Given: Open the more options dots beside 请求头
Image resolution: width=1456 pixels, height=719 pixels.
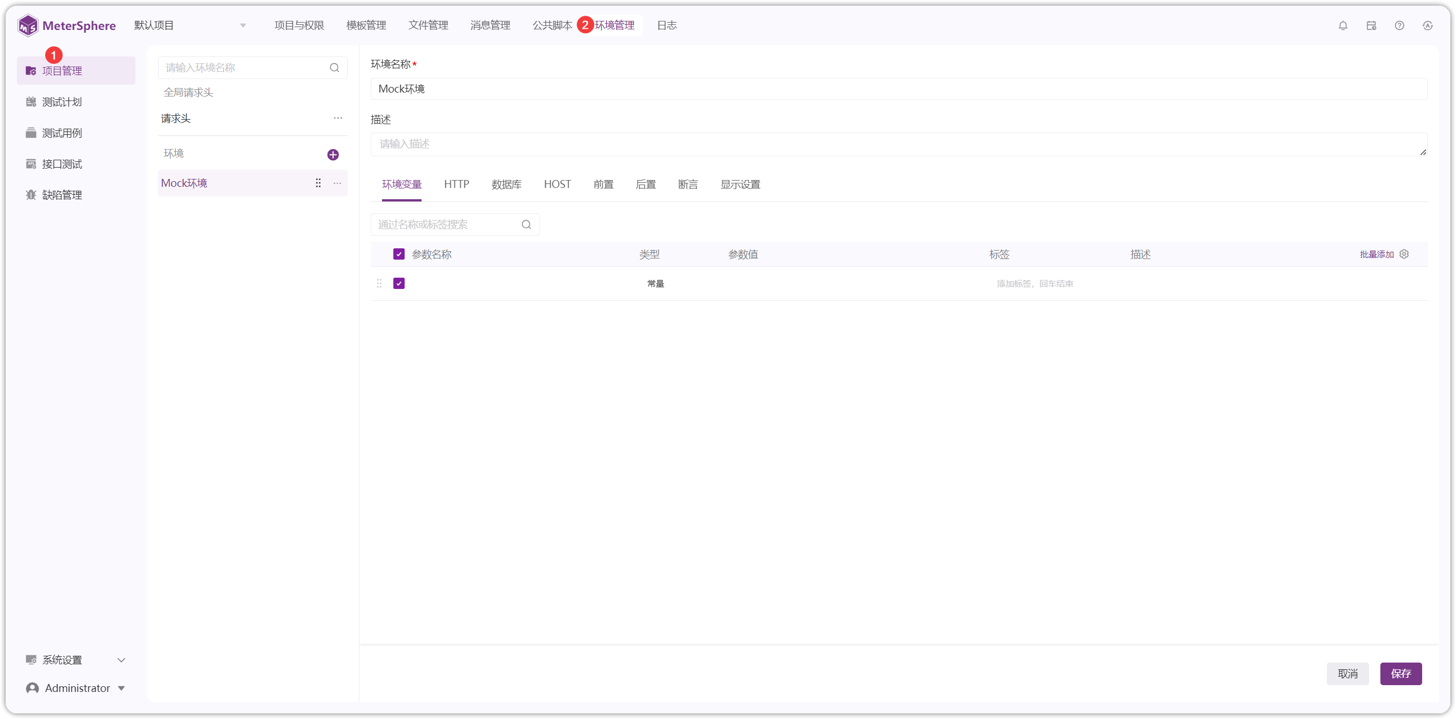Looking at the screenshot, I should pyautogui.click(x=338, y=118).
